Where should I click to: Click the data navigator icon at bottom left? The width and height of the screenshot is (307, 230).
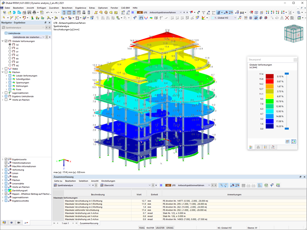tap(4, 223)
